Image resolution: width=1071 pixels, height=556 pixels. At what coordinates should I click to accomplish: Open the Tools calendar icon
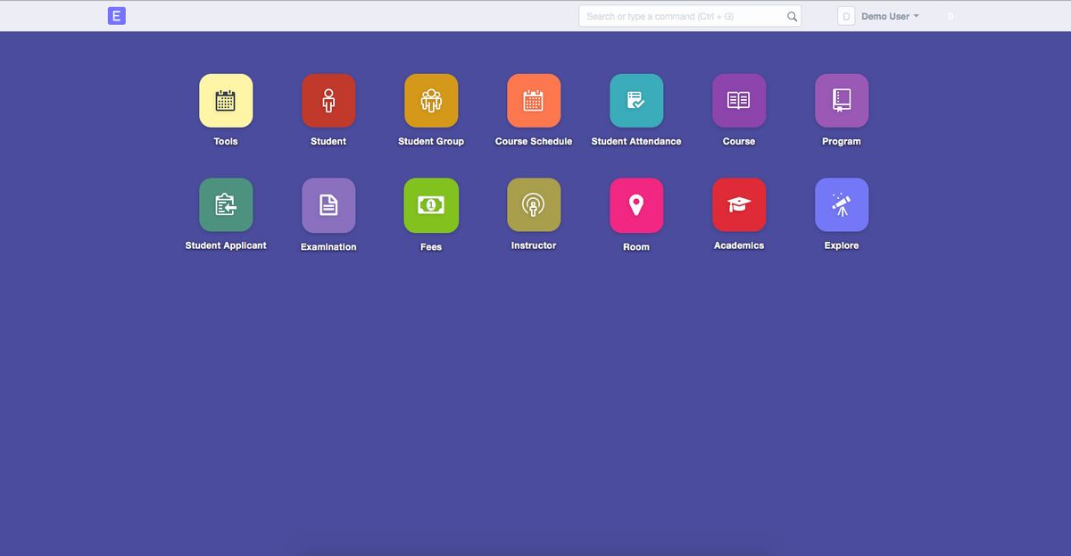tap(226, 100)
